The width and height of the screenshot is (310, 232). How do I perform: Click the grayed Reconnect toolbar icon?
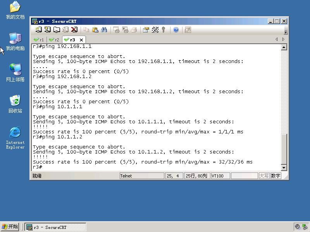coord(65,30)
